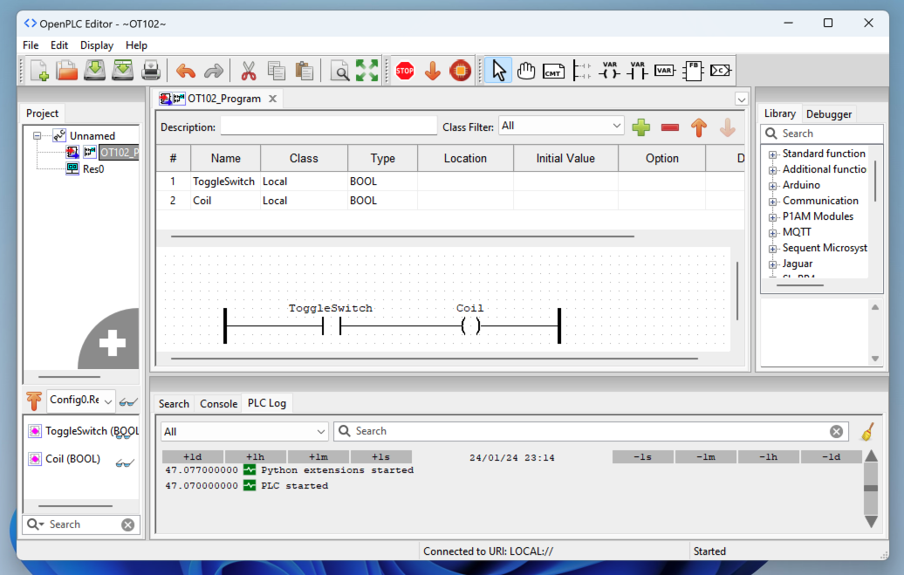The height and width of the screenshot is (575, 904).
Task: Expand P1AM Modules library node
Action: (x=772, y=217)
